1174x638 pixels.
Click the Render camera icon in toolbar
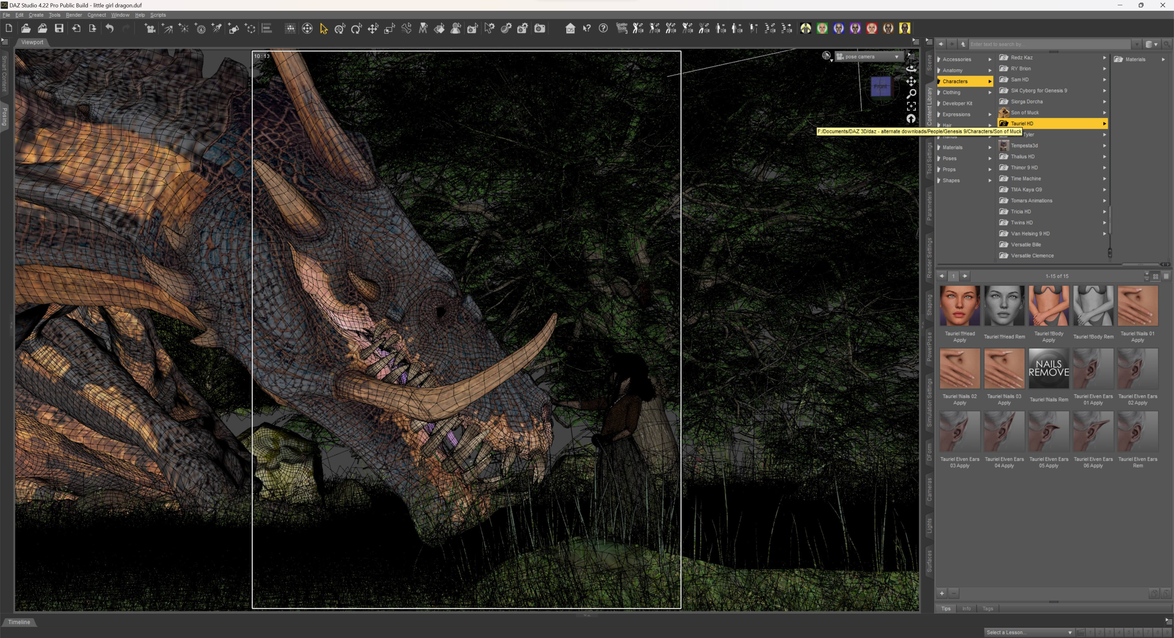(540, 28)
